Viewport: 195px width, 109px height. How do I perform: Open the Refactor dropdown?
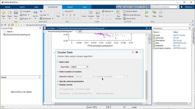[x=108, y=11]
